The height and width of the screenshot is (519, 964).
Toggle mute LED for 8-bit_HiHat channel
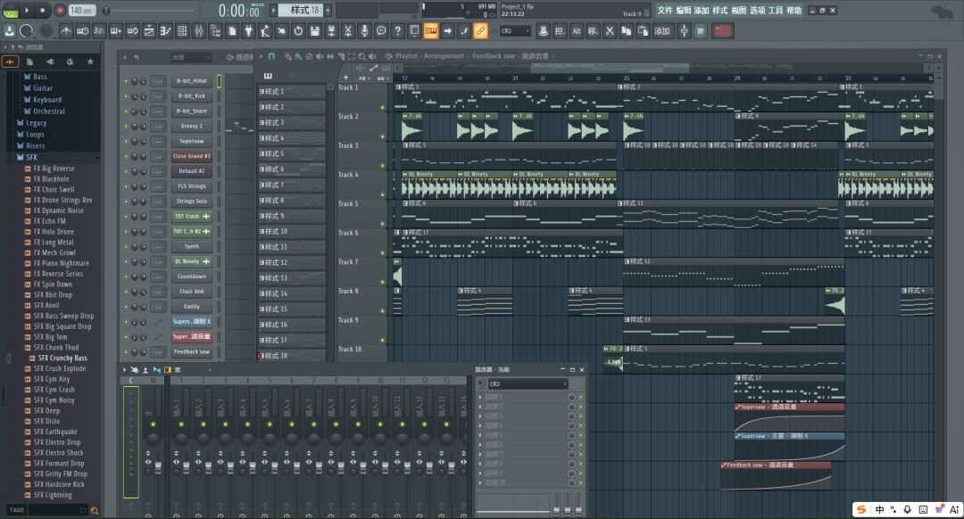click(126, 81)
